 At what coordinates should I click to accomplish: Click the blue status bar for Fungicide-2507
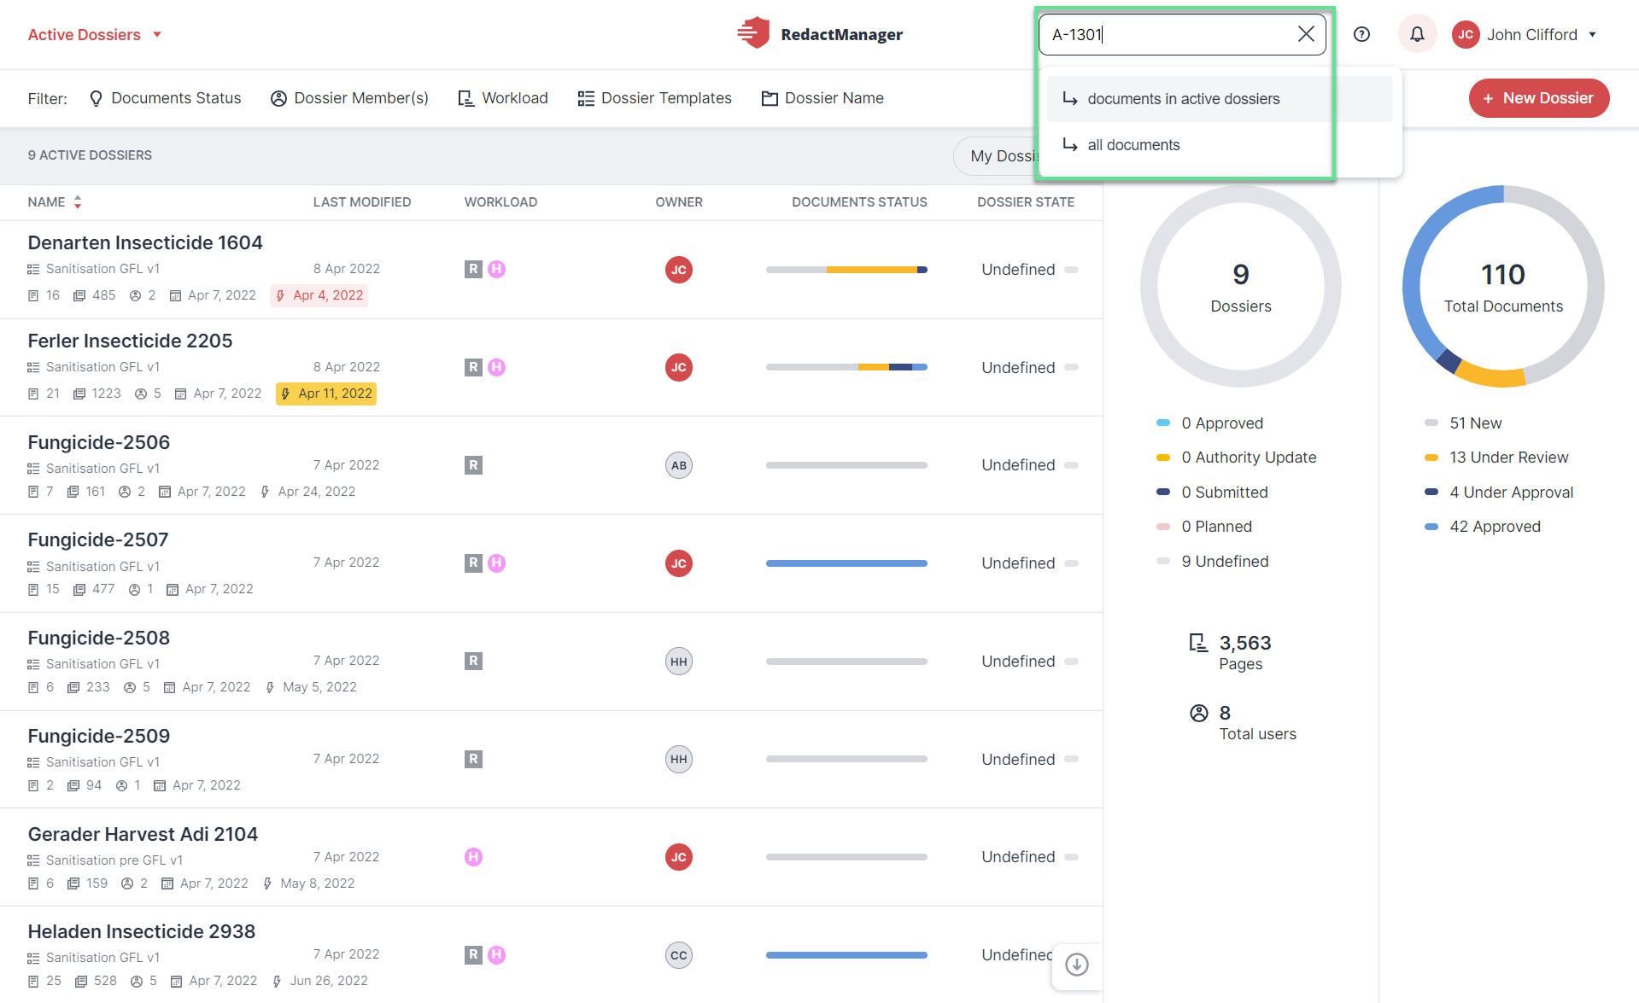coord(846,563)
